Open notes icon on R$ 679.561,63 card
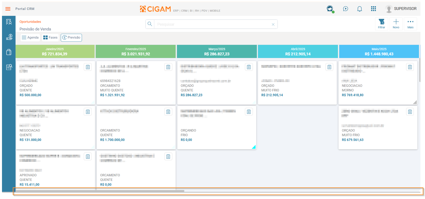Screen dimensions: 425x199 (x=410, y=112)
